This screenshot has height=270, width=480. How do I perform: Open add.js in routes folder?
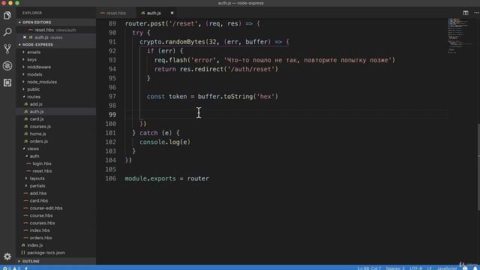[x=36, y=104]
